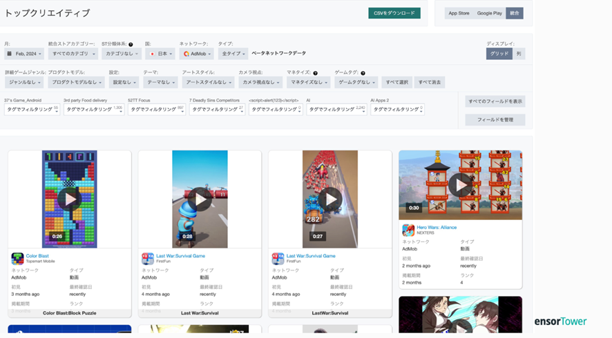Click the Color Blast app icon
Screen dimensions: 612x338
(17, 259)
